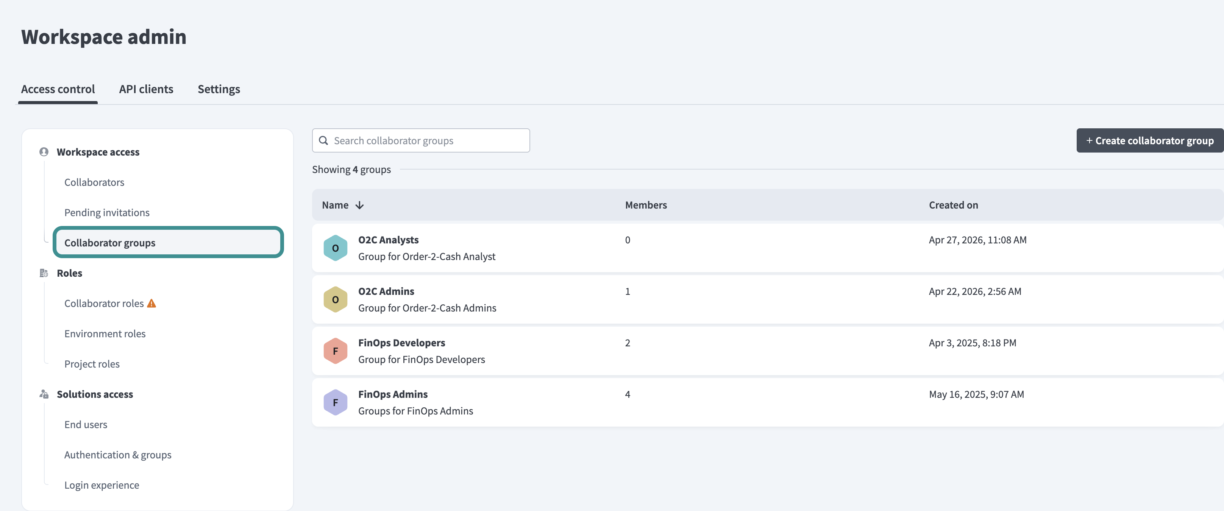
Task: Open Authentication & groups settings
Action: click(x=118, y=455)
